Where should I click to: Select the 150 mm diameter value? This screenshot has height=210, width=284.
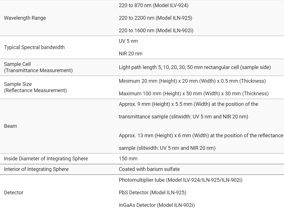tap(128, 159)
